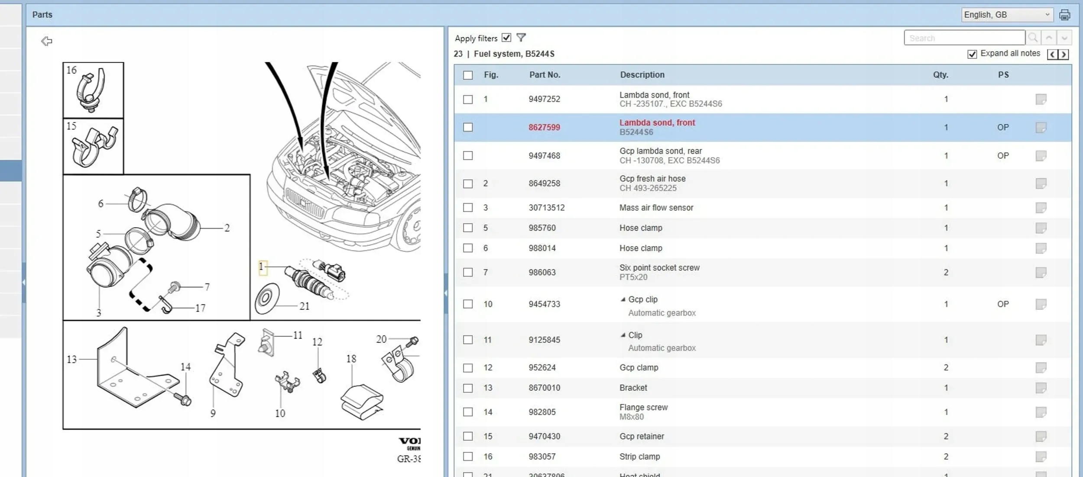Sort by Description column header
This screenshot has width=1083, height=477.
(642, 74)
